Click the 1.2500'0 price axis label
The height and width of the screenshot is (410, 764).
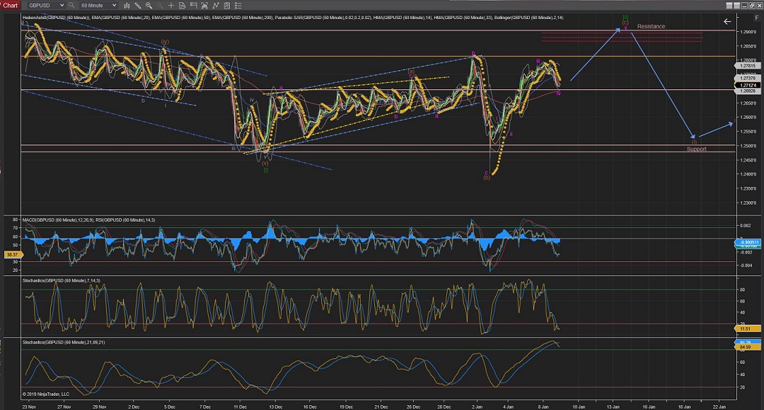pyautogui.click(x=748, y=146)
